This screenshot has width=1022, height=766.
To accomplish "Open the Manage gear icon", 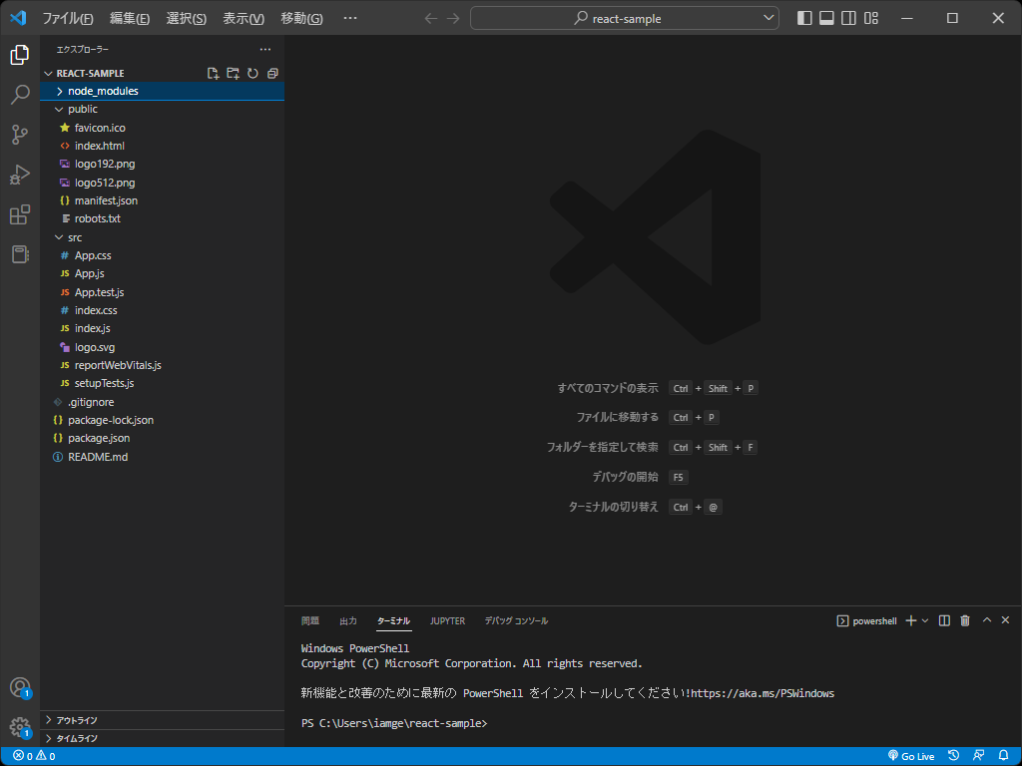I will click(20, 727).
